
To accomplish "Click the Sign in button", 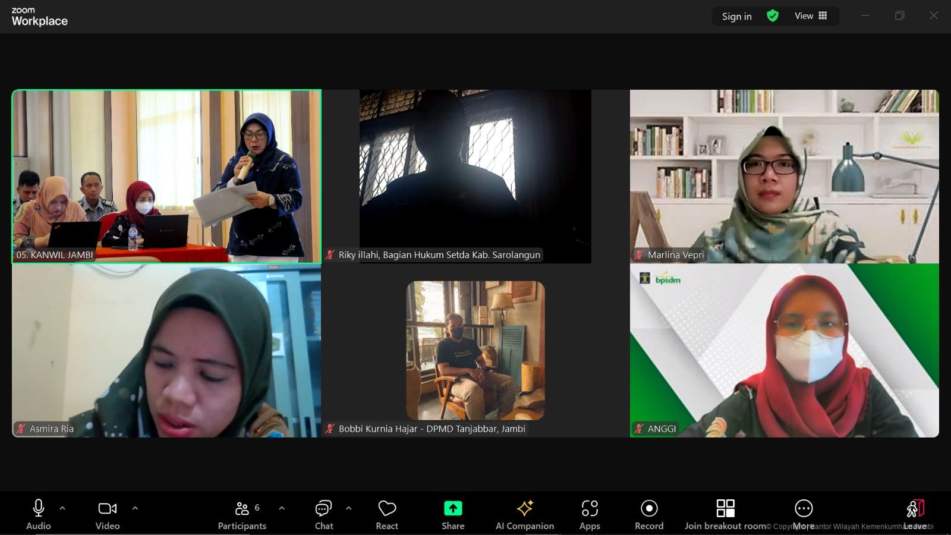I will (736, 16).
